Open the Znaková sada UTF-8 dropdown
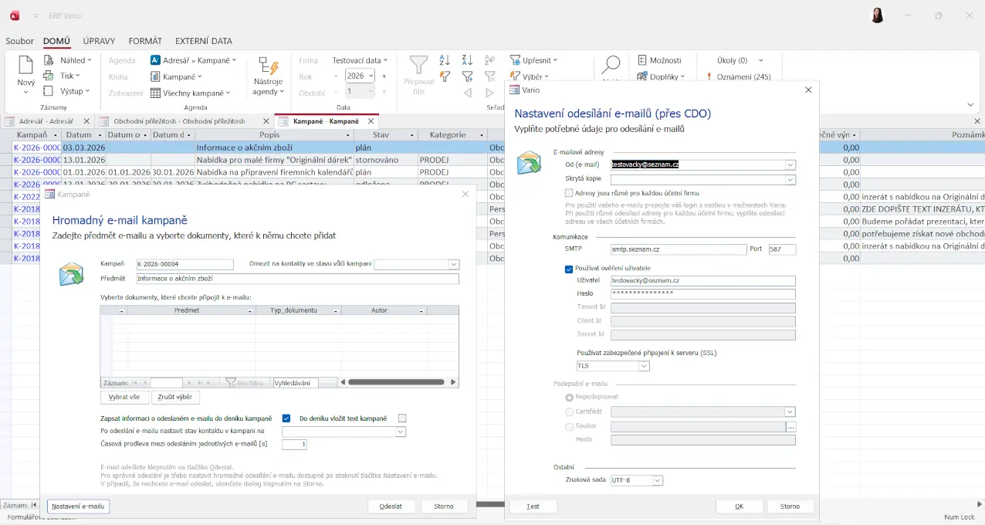Viewport: 985px width, 525px height. [658, 480]
